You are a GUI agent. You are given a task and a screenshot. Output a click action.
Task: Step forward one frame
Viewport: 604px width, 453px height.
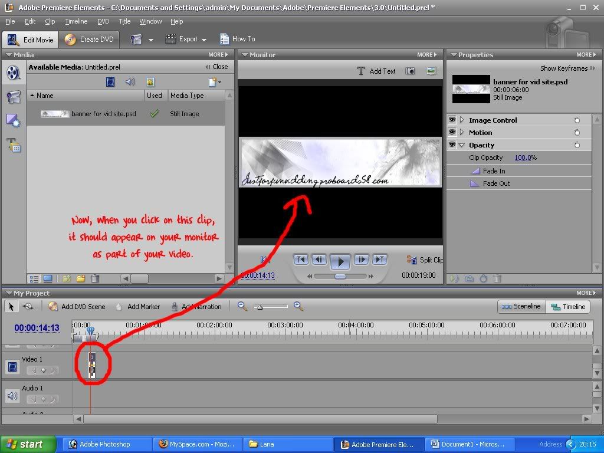click(362, 260)
